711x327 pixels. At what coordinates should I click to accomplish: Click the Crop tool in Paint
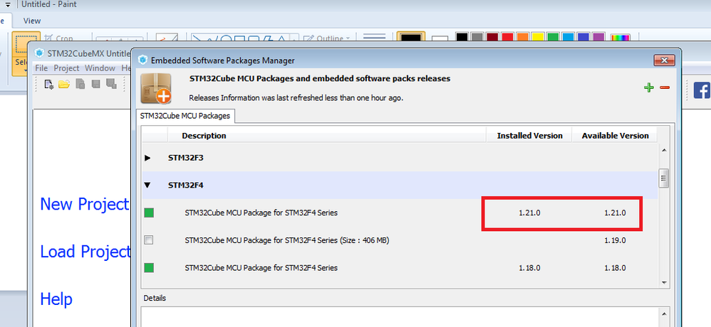pyautogui.click(x=58, y=38)
